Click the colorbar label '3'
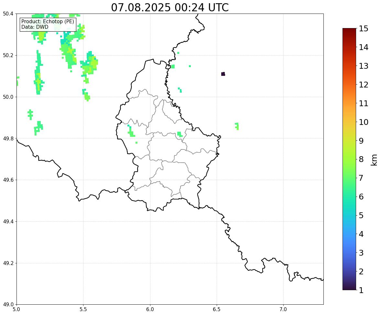This screenshot has width=381, height=315. [x=361, y=253]
